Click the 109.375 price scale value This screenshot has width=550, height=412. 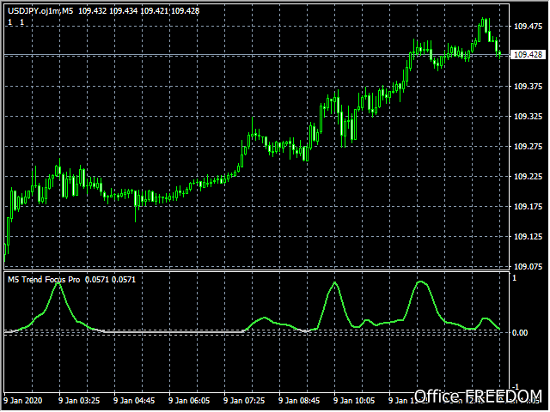pos(528,86)
